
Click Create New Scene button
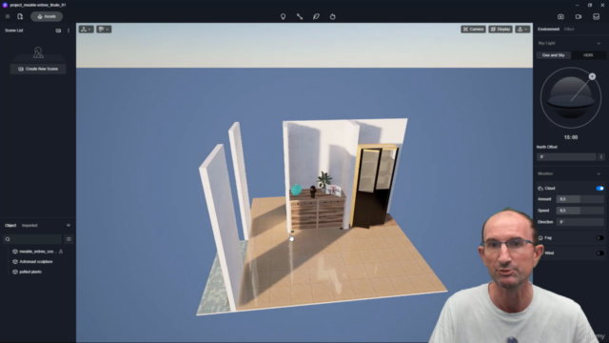coord(38,69)
